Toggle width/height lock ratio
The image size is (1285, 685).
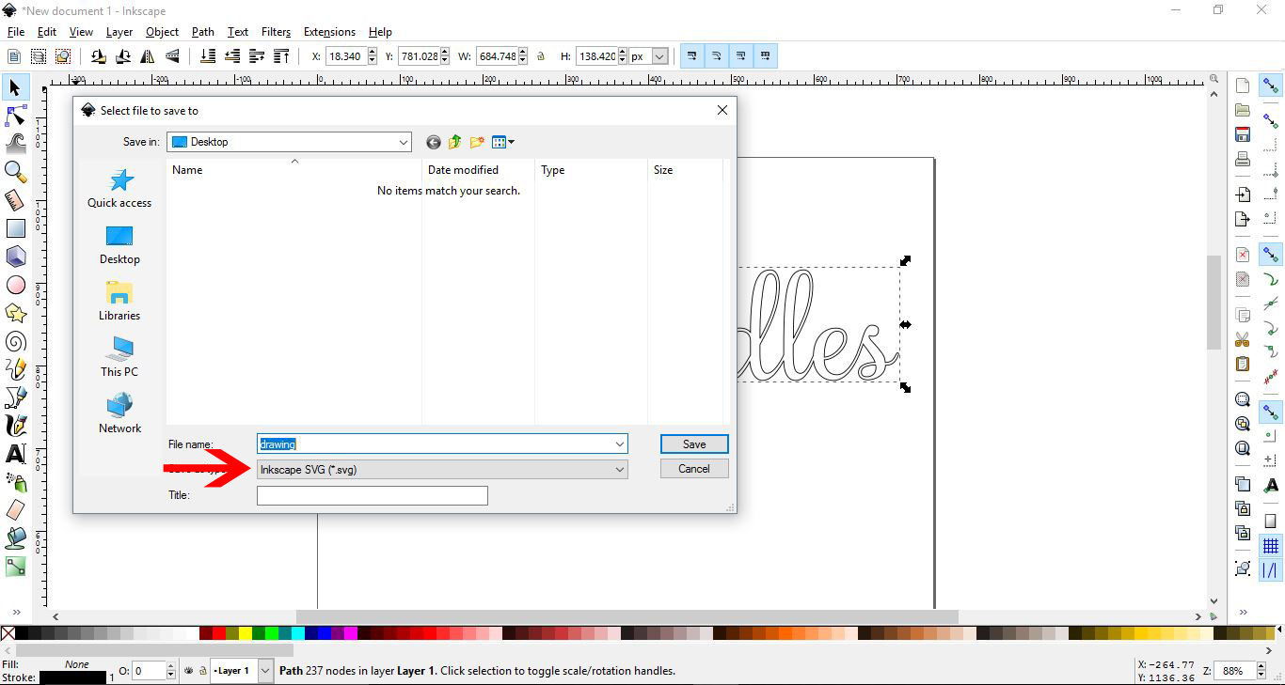click(x=541, y=56)
